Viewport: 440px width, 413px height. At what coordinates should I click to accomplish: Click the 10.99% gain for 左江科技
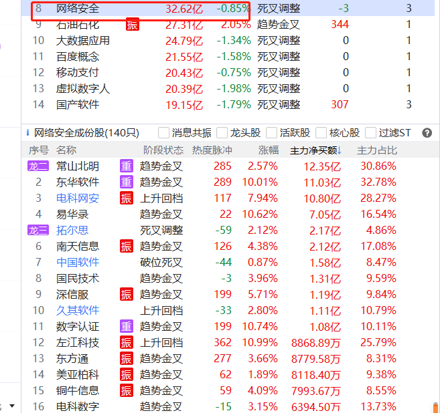[x=260, y=342]
